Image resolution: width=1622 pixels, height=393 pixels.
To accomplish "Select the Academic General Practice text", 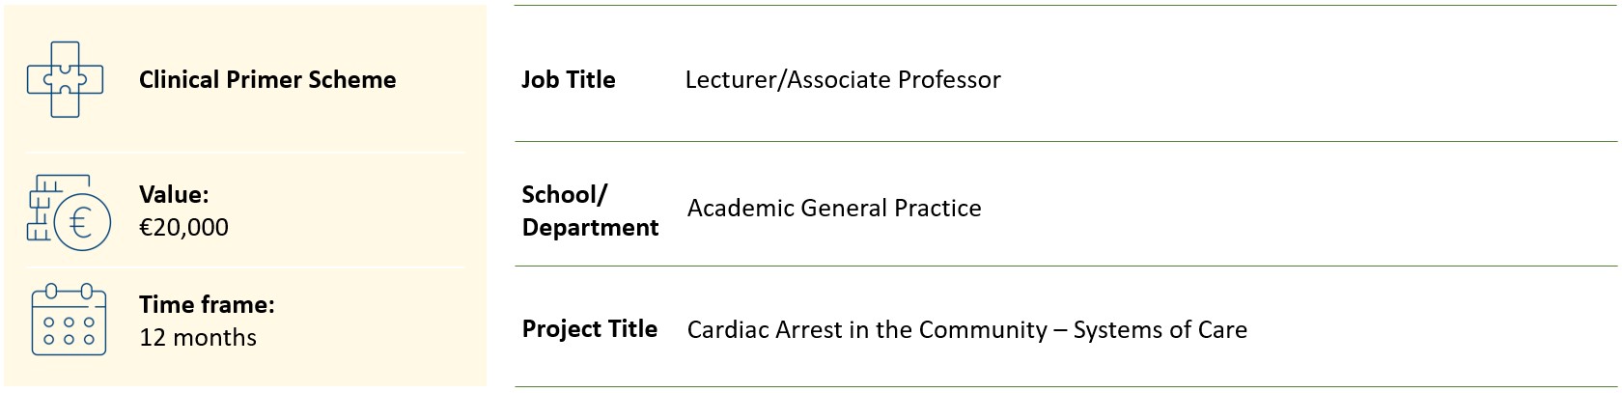I will [834, 209].
